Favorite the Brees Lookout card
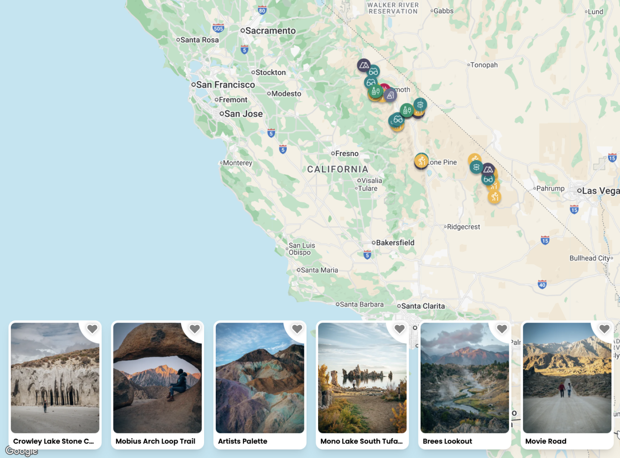This screenshot has width=620, height=458. pos(502,329)
